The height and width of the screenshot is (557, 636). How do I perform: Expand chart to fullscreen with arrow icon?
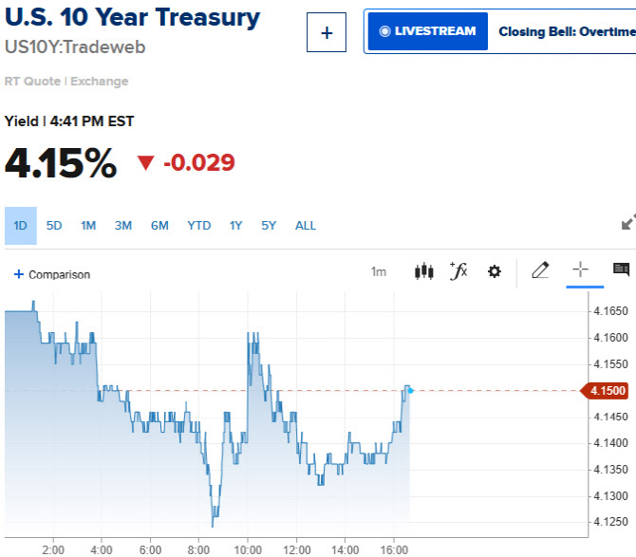pos(627,222)
